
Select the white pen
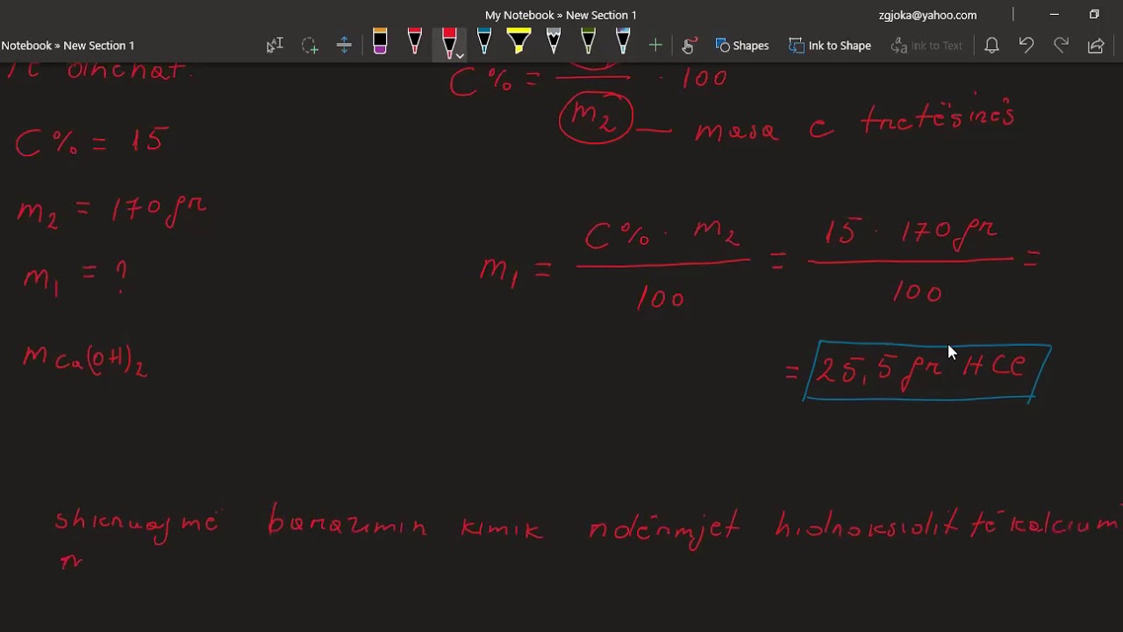coord(554,43)
